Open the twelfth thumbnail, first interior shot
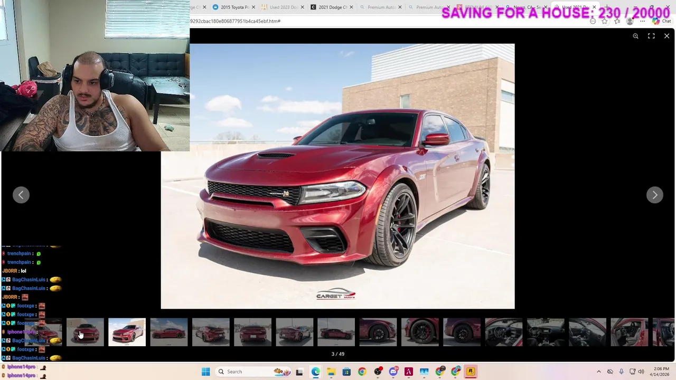This screenshot has height=380, width=676. (x=504, y=332)
